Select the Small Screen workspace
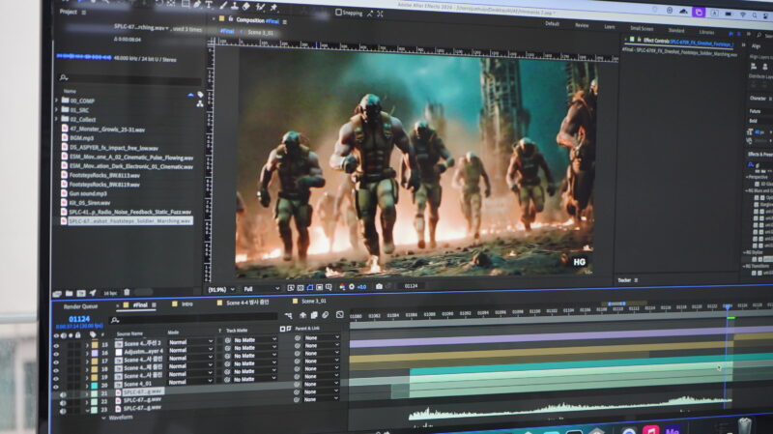Image resolution: width=773 pixels, height=434 pixels. click(x=642, y=28)
